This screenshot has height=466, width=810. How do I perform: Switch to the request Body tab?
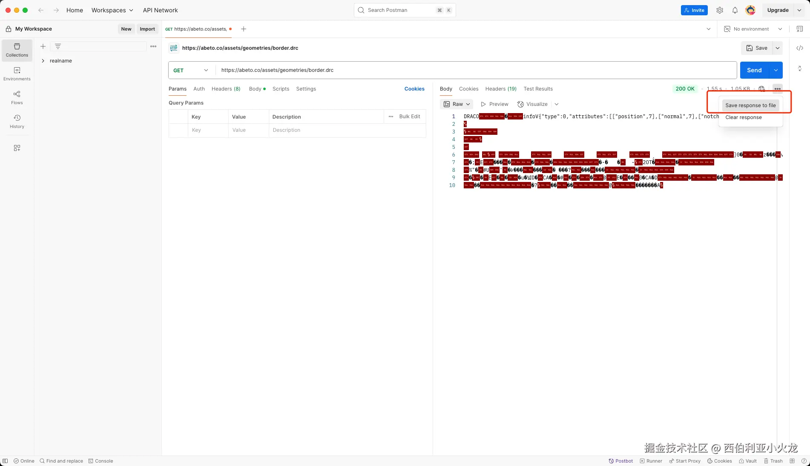pyautogui.click(x=257, y=89)
